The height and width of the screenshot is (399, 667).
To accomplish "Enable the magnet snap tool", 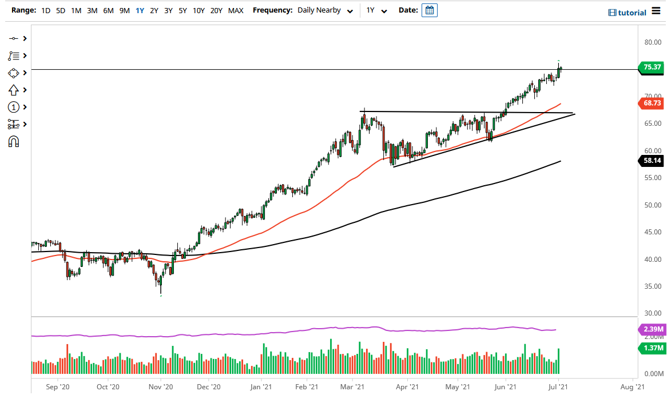I will point(14,141).
